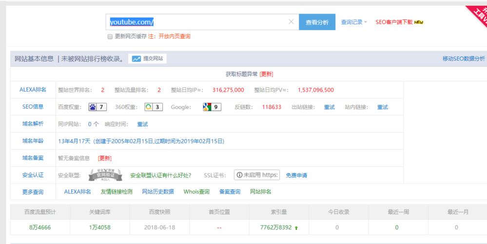Click the 百度流量预计 column header
The width and height of the screenshot is (487, 244).
pyautogui.click(x=40, y=212)
